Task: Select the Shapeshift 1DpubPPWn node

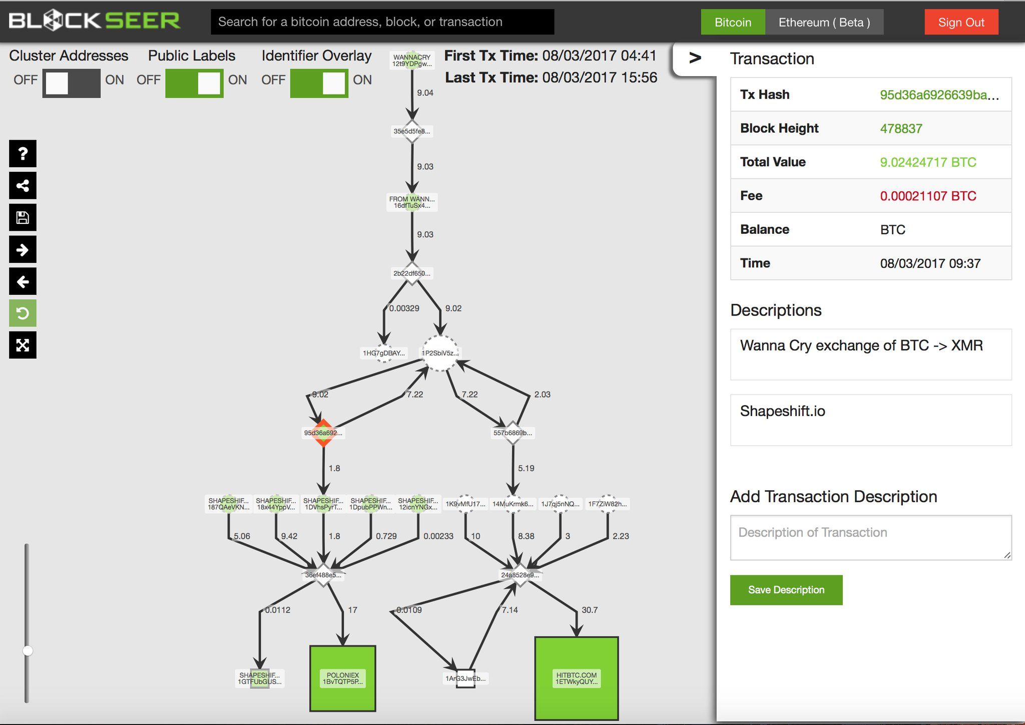Action: (x=371, y=504)
